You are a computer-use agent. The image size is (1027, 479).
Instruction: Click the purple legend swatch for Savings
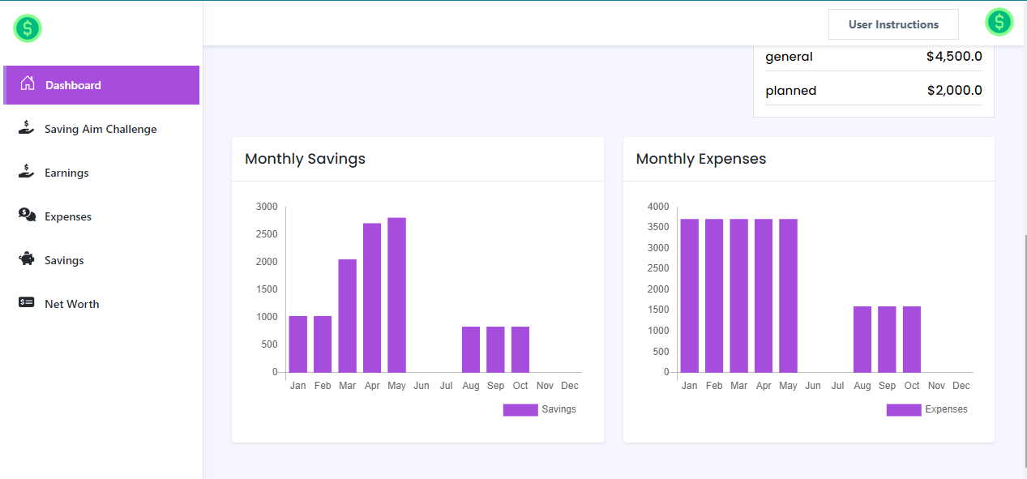520,410
